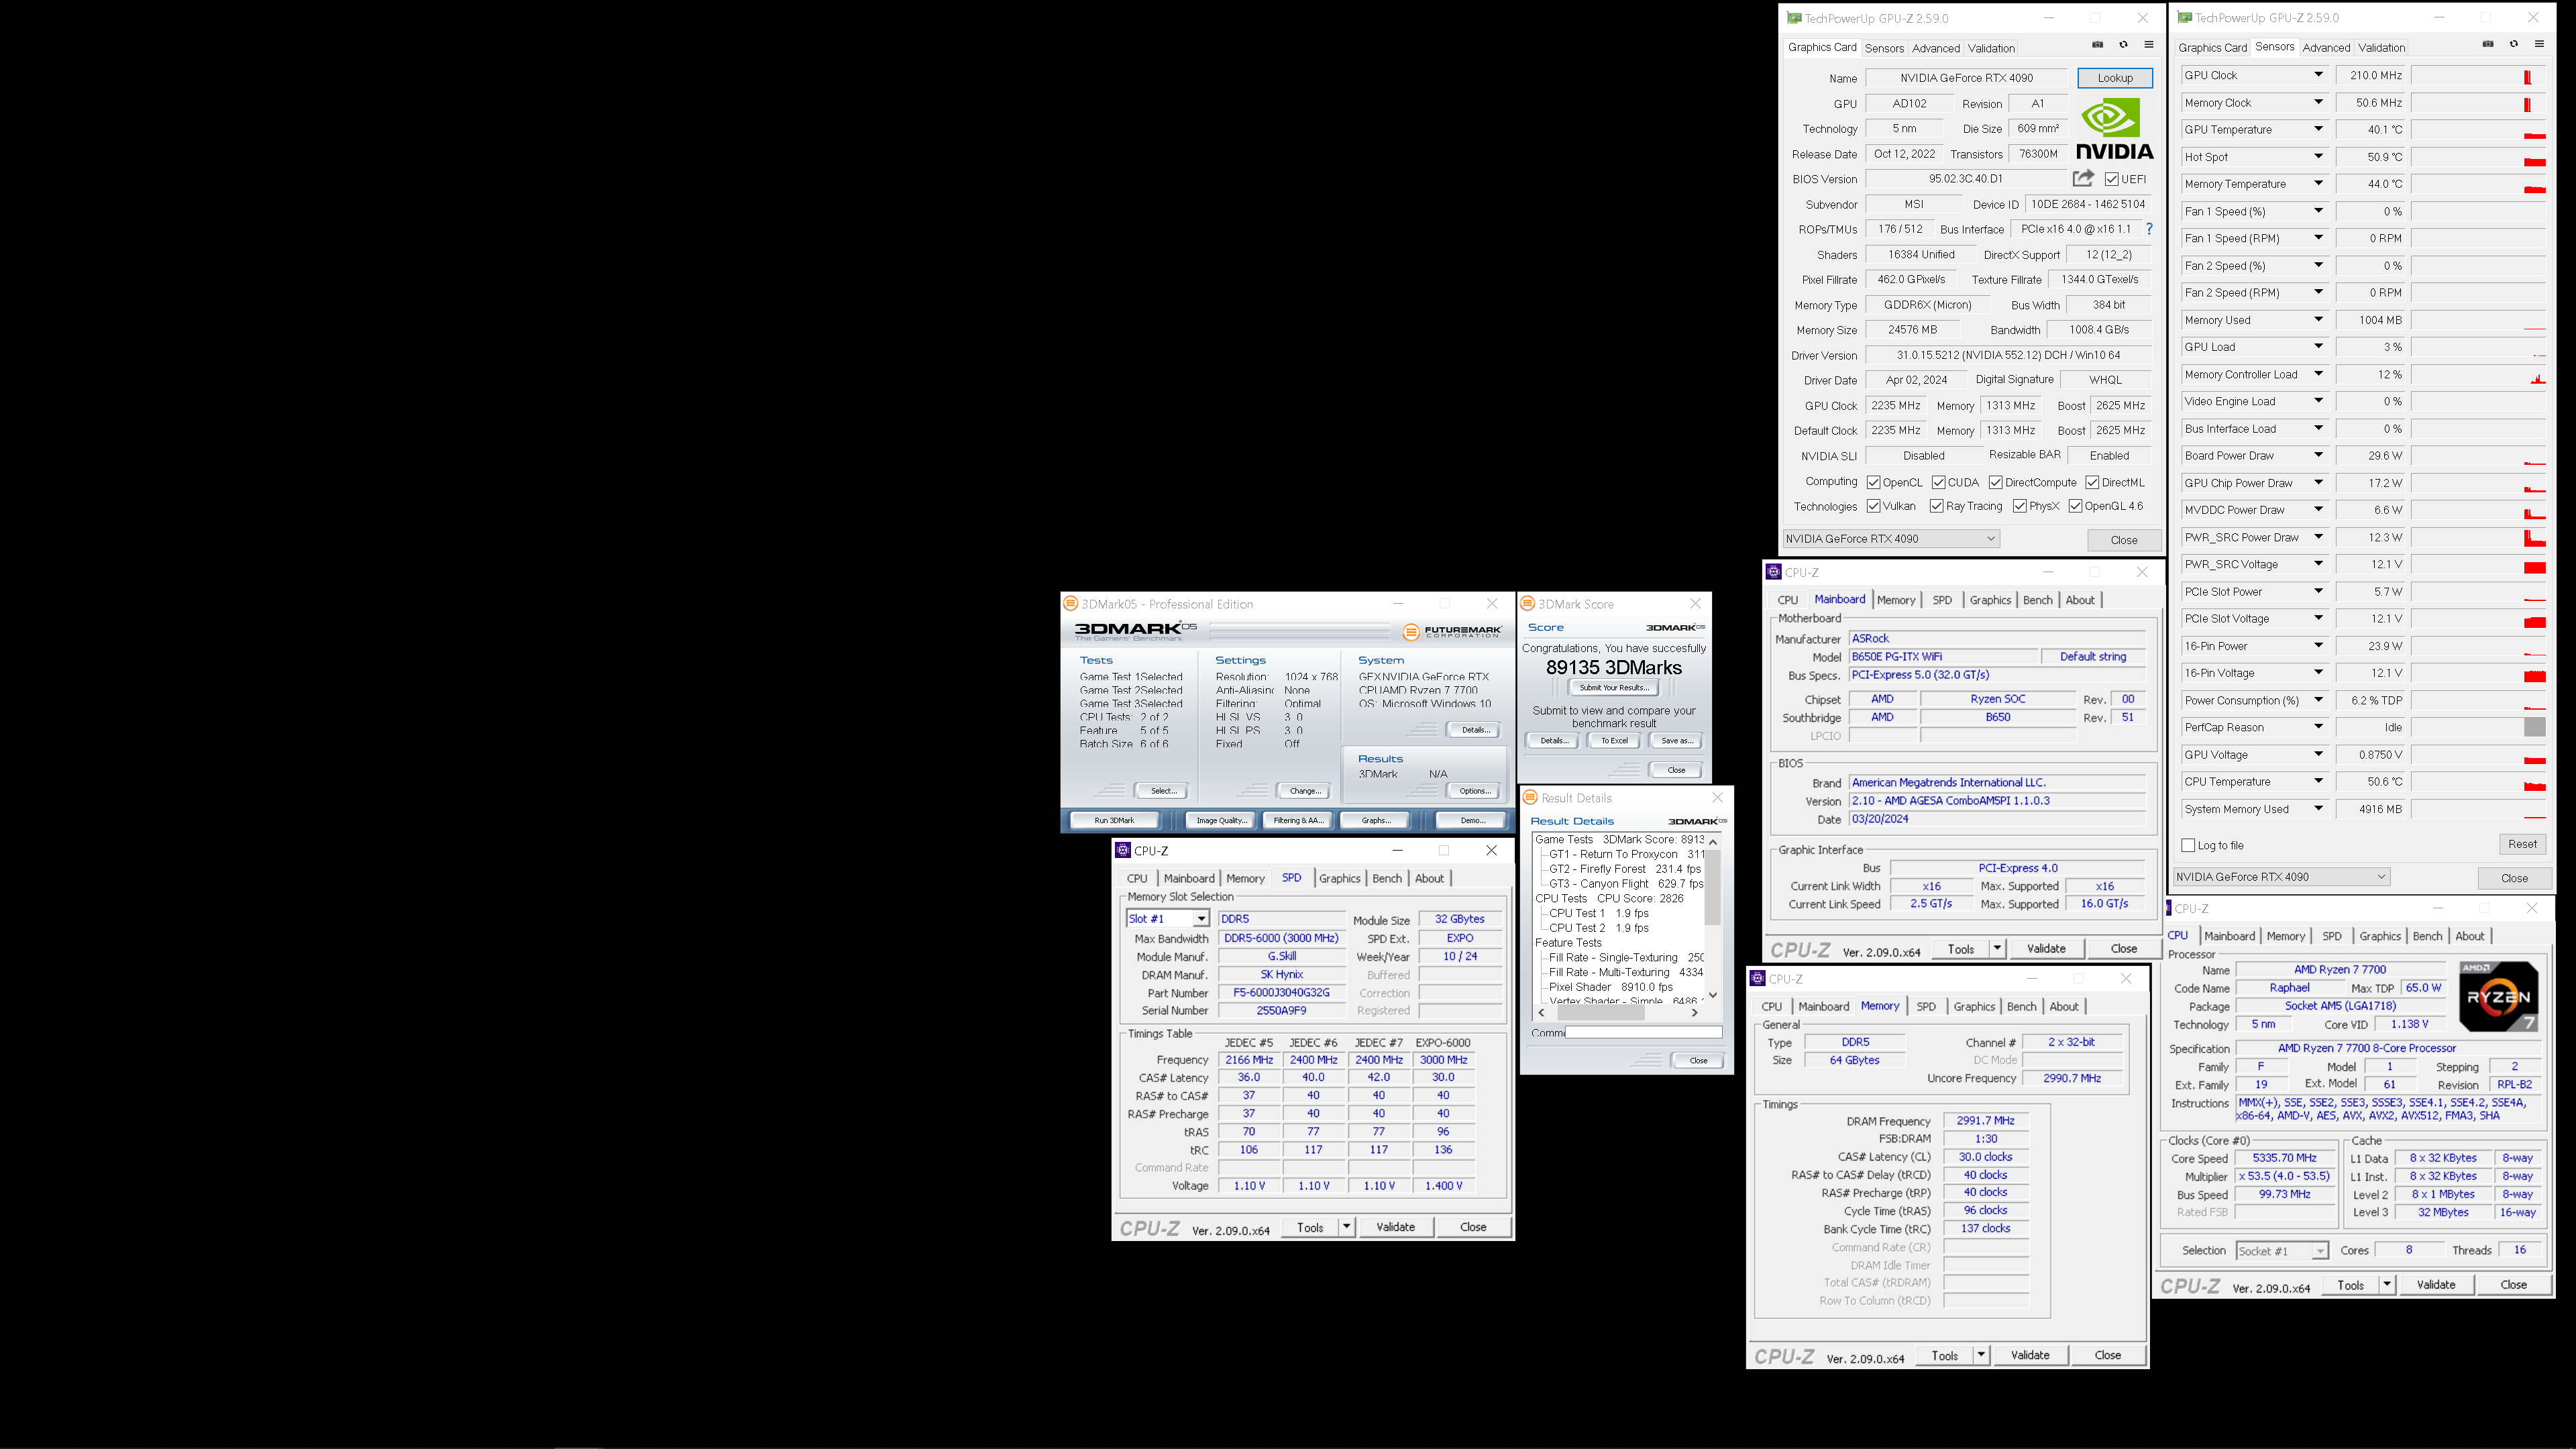The height and width of the screenshot is (1449, 2576).
Task: Click camera icon in GPU-Z Sensors window
Action: click(2488, 44)
